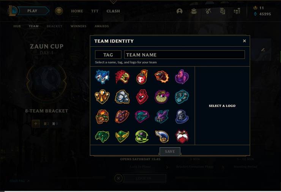
Task: Pick the green mushroom logo
Action: click(142, 137)
